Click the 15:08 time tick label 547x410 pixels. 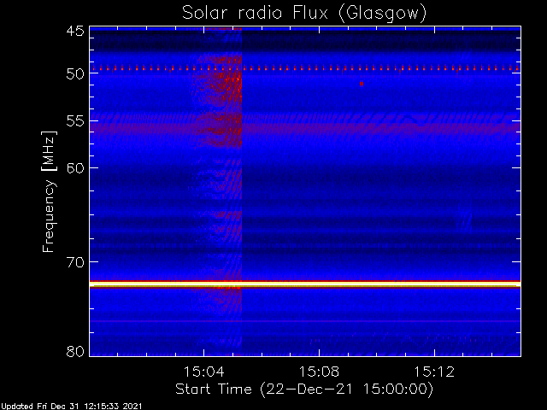(x=319, y=372)
